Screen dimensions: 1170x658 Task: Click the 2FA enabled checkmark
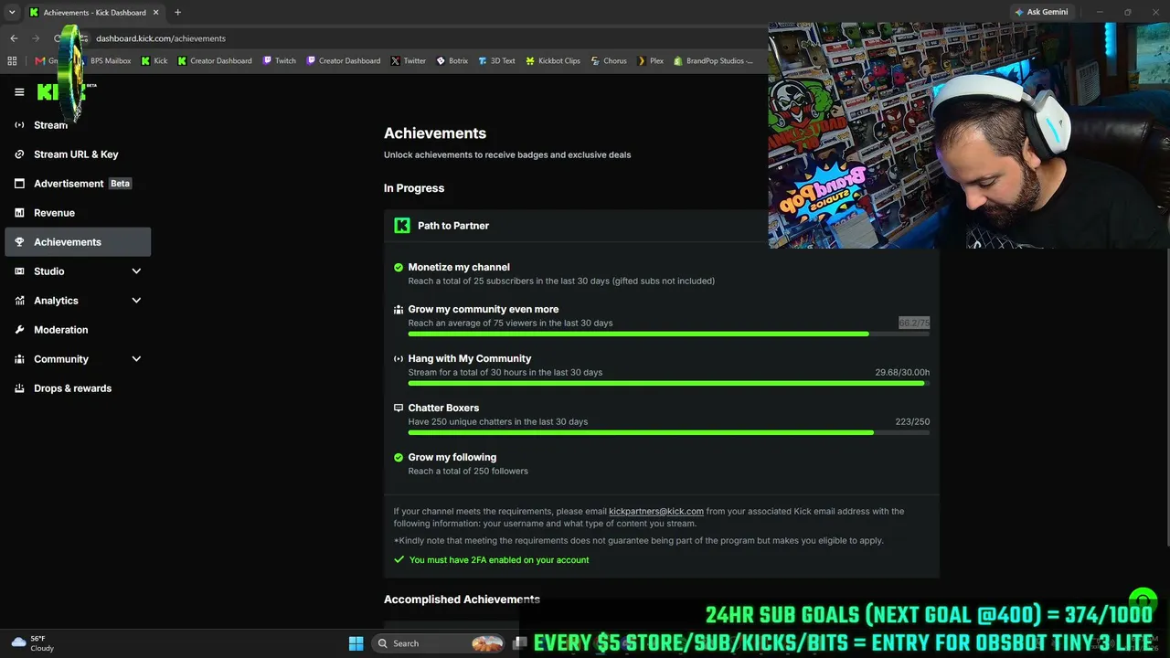tap(399, 560)
